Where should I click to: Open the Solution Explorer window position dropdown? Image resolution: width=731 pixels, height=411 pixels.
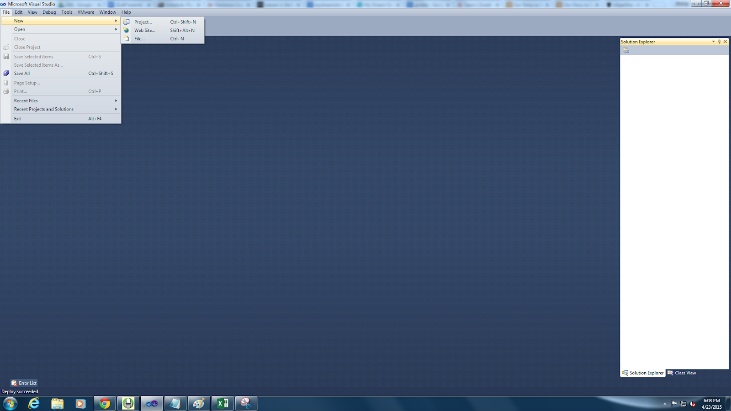tap(713, 42)
